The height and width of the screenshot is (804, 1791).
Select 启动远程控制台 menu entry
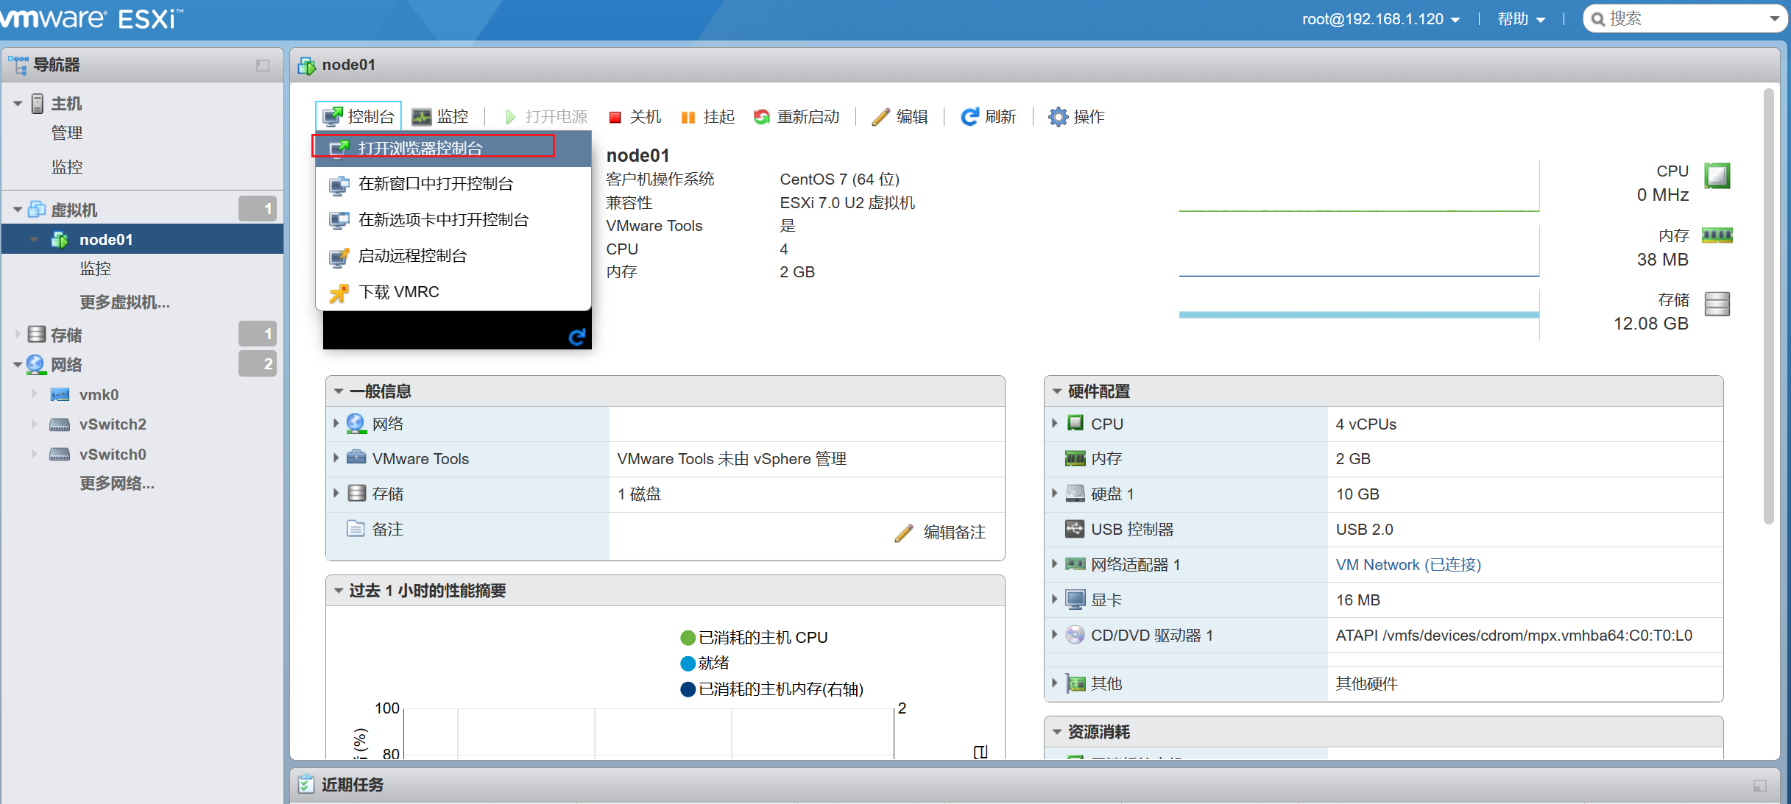pyautogui.click(x=453, y=256)
